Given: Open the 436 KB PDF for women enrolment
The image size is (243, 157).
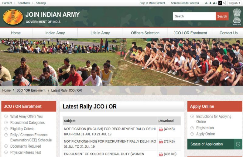Looking at the screenshot, I should [161, 154].
